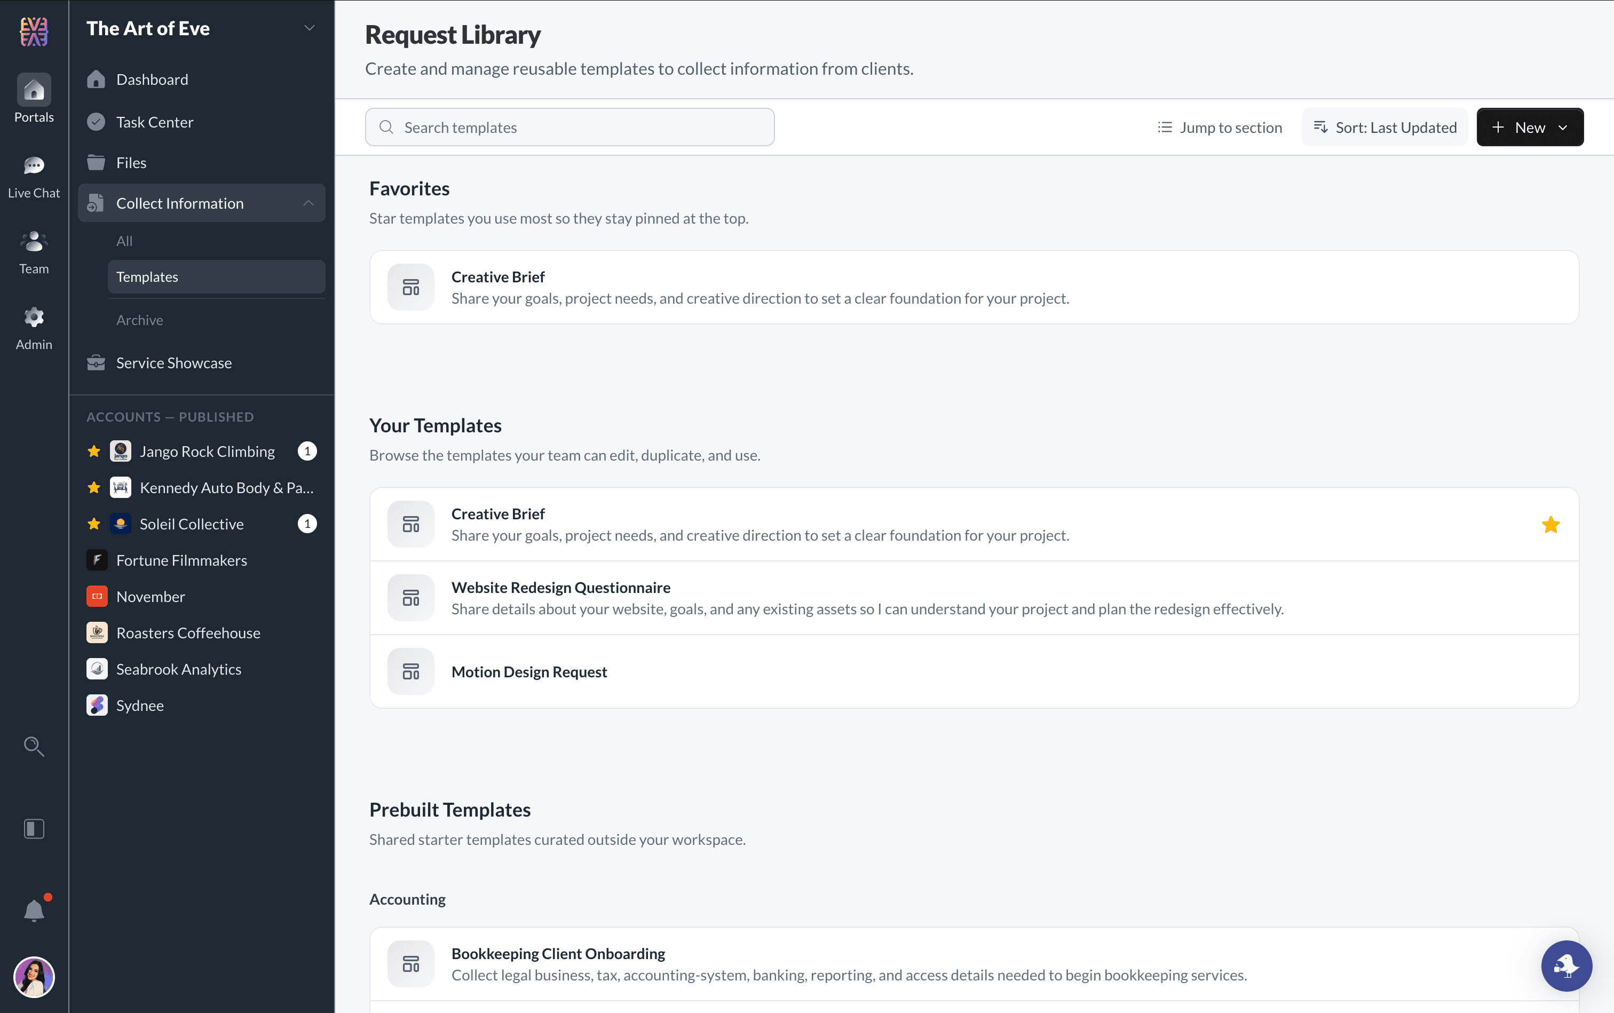
Task: Click Bookkeeping Client Onboarding template icon
Action: [410, 964]
